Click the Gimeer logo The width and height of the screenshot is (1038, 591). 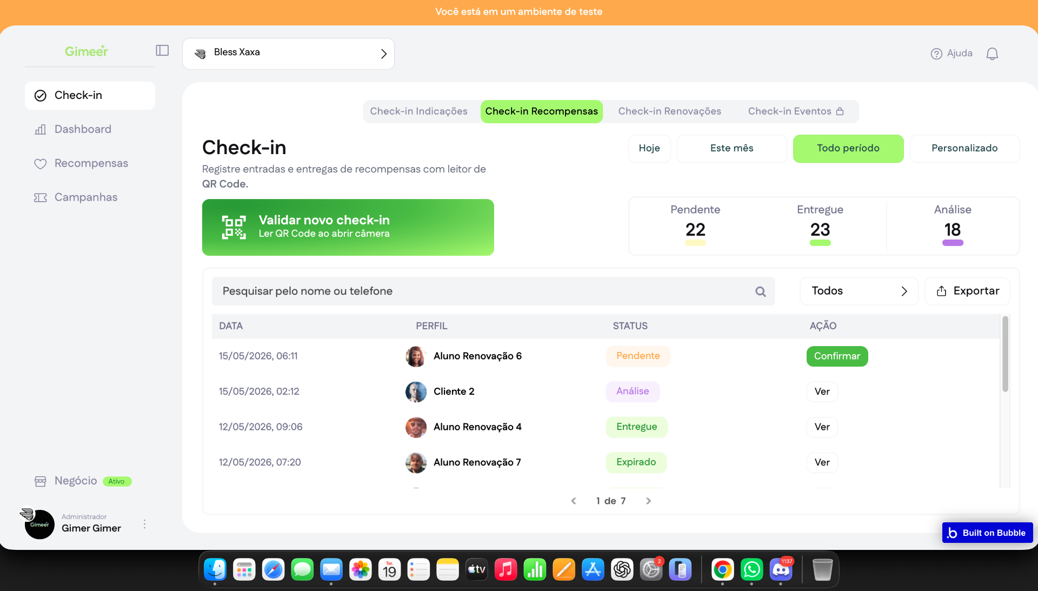click(86, 51)
